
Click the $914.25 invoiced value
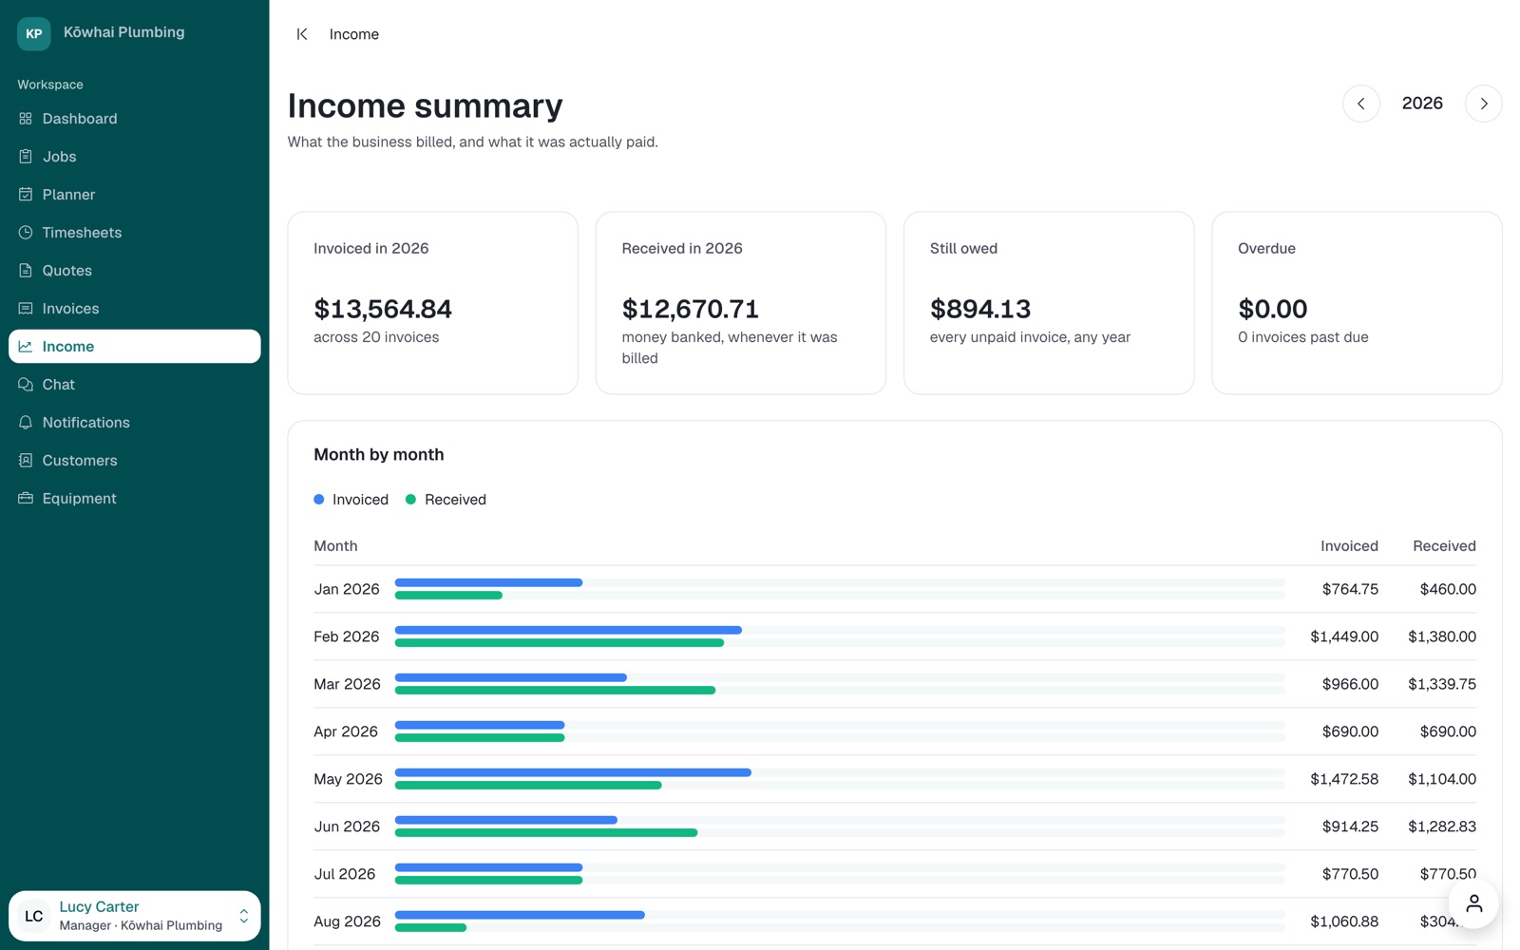[x=1350, y=826]
